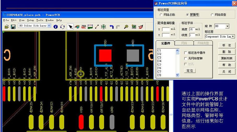237x132 pixels.
Task: Check 无网络管脚 checkbox
Action: tap(186, 58)
